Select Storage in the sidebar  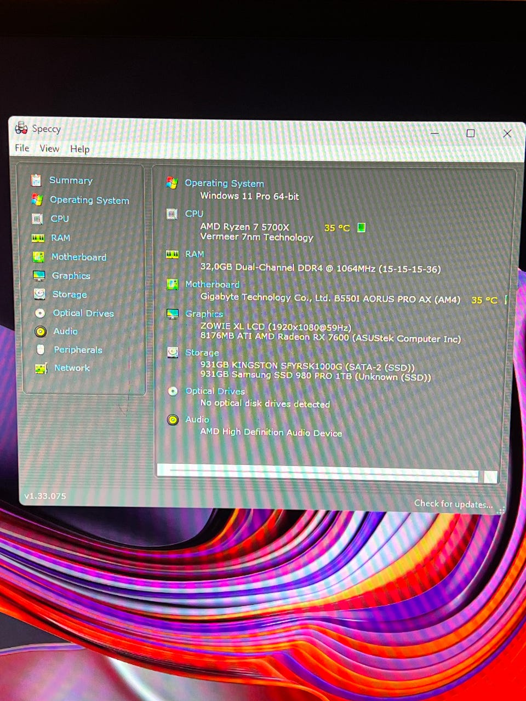[x=70, y=294]
